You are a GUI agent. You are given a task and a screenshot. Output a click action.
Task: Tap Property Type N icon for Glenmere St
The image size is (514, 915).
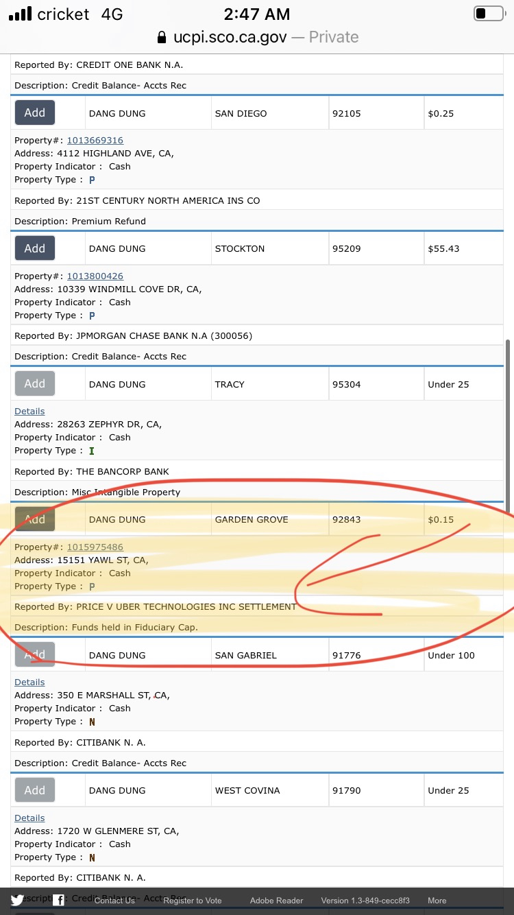(x=92, y=857)
